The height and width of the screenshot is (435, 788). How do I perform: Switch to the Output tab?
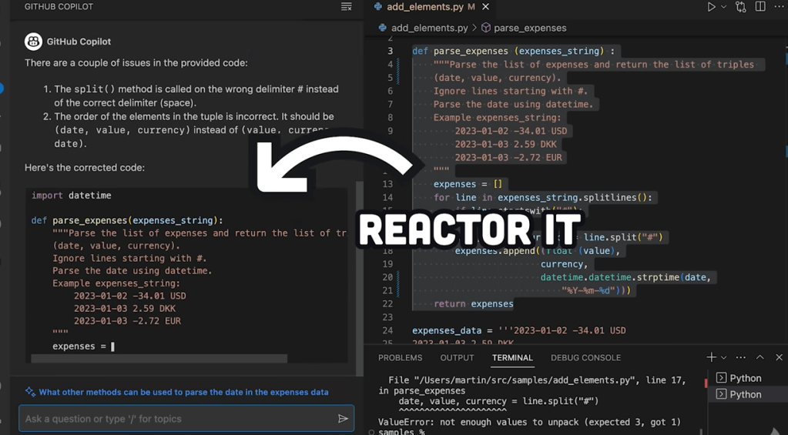tap(457, 358)
